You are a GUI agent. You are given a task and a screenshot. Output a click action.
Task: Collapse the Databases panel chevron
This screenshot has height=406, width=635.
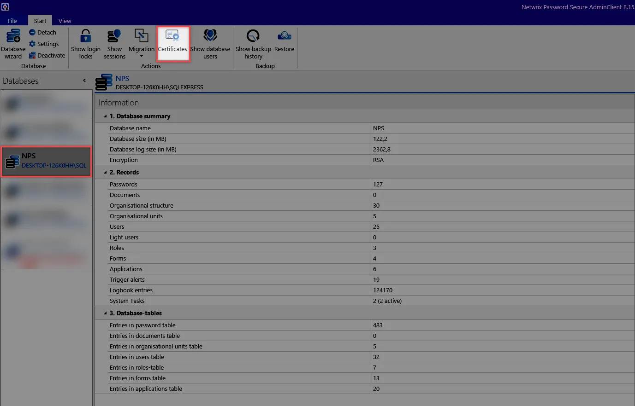click(84, 81)
